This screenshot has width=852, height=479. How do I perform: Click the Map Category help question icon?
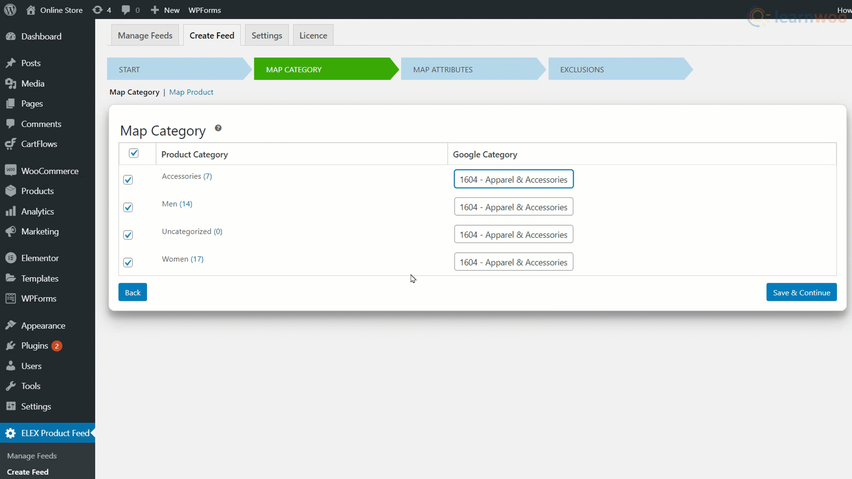tap(218, 128)
